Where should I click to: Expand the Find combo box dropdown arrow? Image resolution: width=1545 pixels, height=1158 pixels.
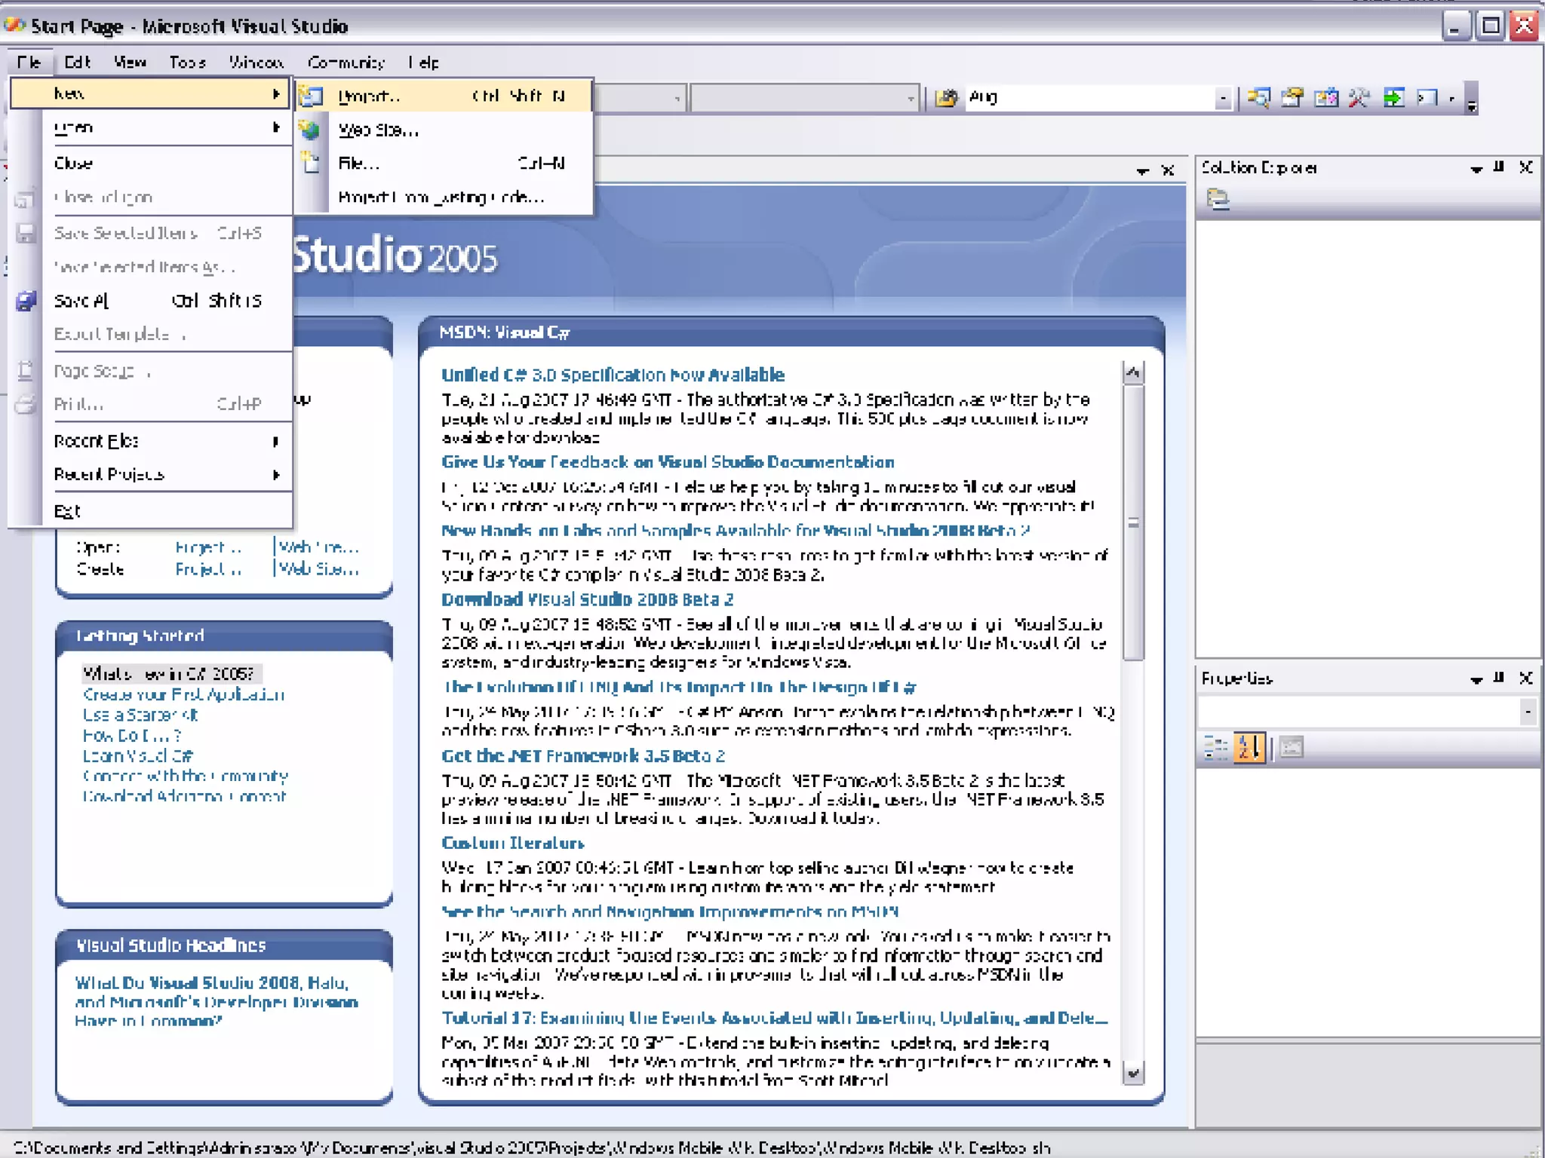[1222, 98]
